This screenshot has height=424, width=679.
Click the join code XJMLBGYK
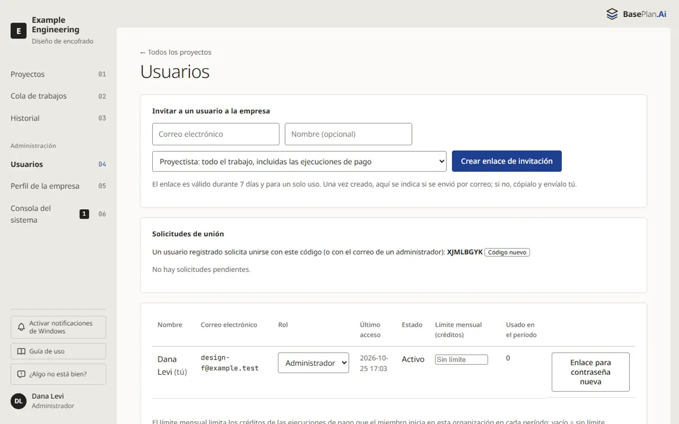click(x=465, y=252)
